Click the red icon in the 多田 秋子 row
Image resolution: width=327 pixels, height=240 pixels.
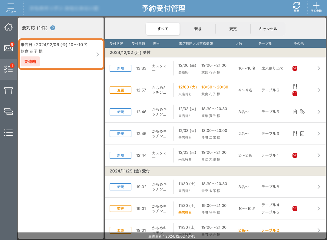point(295,209)
